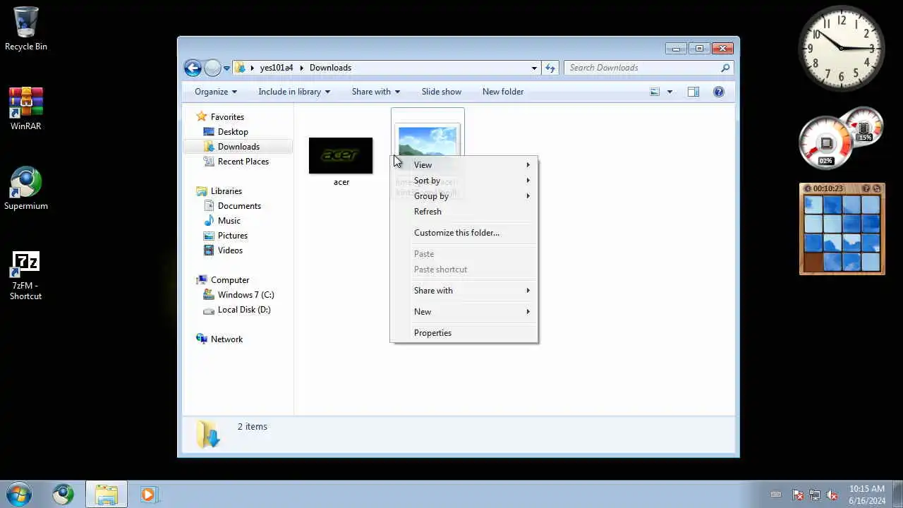Viewport: 903px width, 508px height.
Task: Open the recent pages dropdown arrow
Action: 226,68
